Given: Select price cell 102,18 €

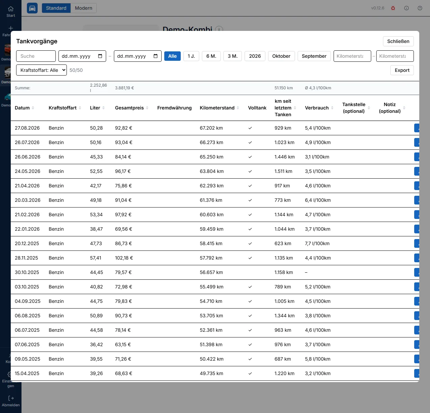Looking at the screenshot, I should pos(124,258).
